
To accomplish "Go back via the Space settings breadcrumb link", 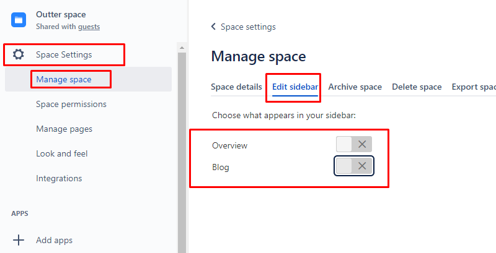I will coord(248,27).
